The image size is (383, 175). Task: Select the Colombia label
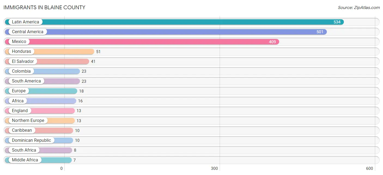[x=21, y=71]
